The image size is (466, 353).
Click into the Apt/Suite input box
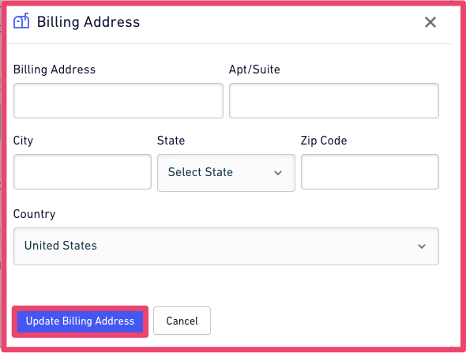[x=334, y=101]
